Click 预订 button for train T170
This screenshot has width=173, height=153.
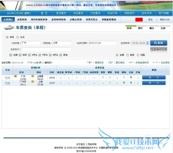154,77
